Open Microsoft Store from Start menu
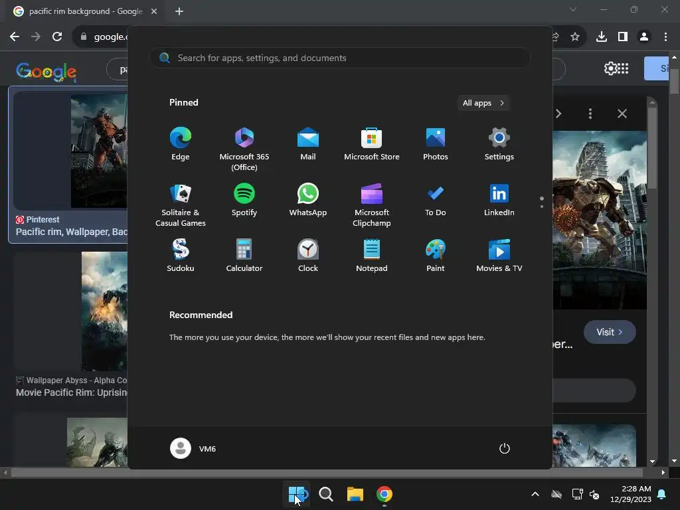 tap(372, 144)
